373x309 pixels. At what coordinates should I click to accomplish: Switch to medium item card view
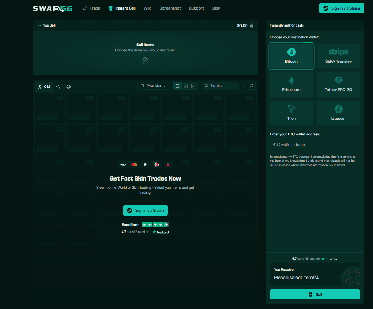tap(186, 86)
